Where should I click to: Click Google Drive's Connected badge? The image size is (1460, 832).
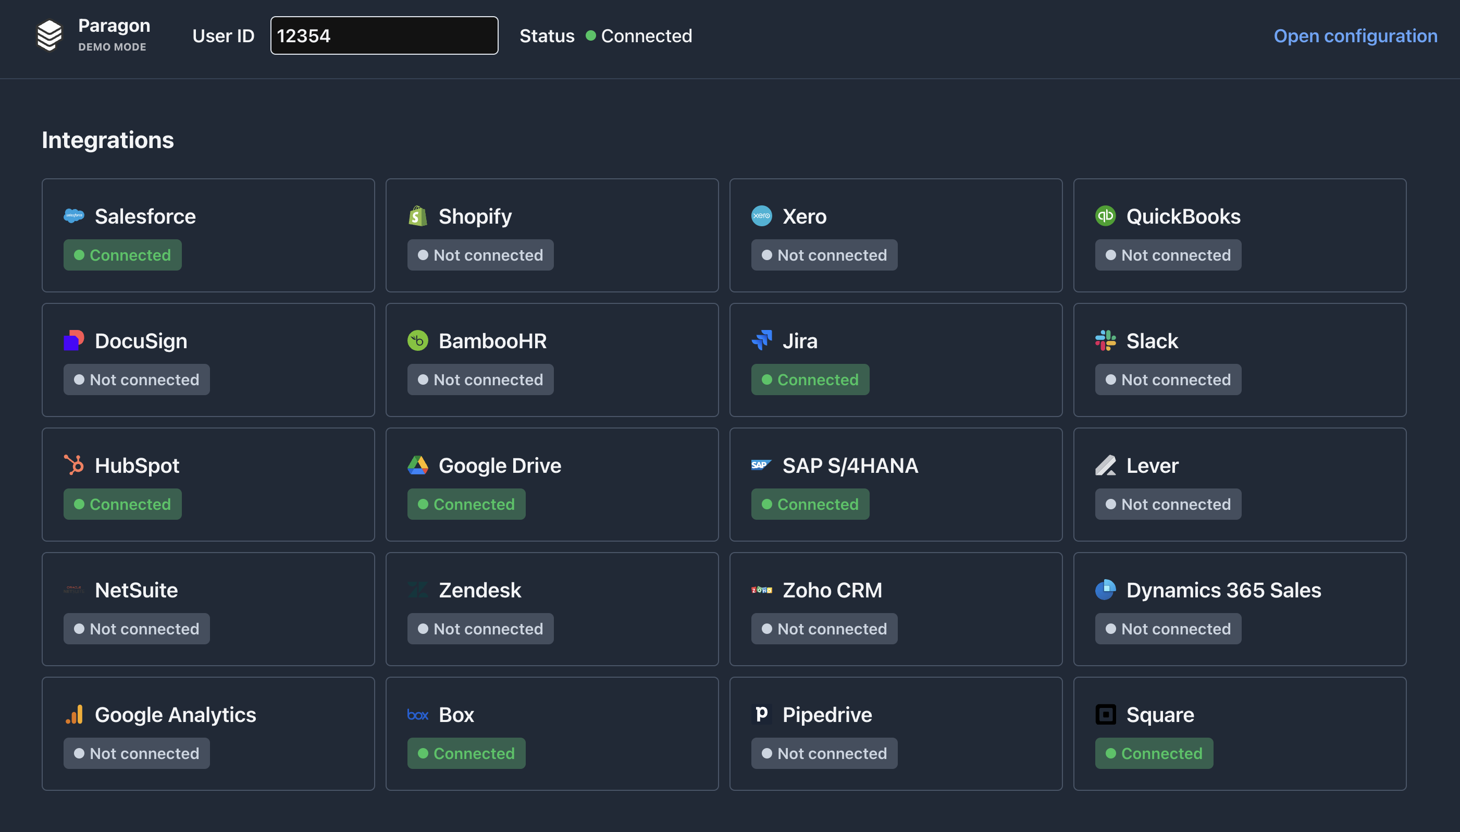point(466,504)
